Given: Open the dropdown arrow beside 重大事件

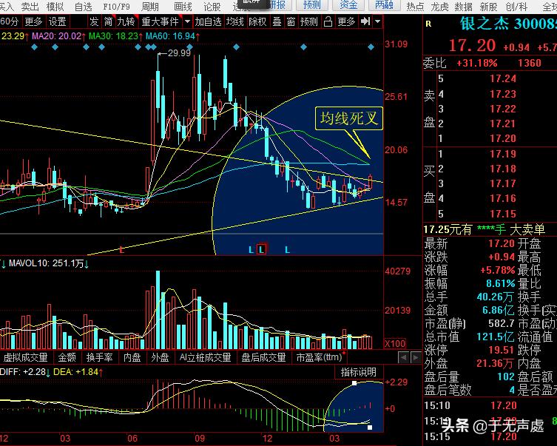Looking at the screenshot, I should [x=188, y=21].
